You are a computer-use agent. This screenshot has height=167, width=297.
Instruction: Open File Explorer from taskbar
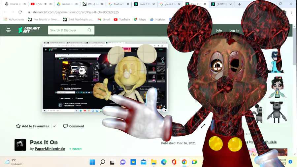(153, 162)
